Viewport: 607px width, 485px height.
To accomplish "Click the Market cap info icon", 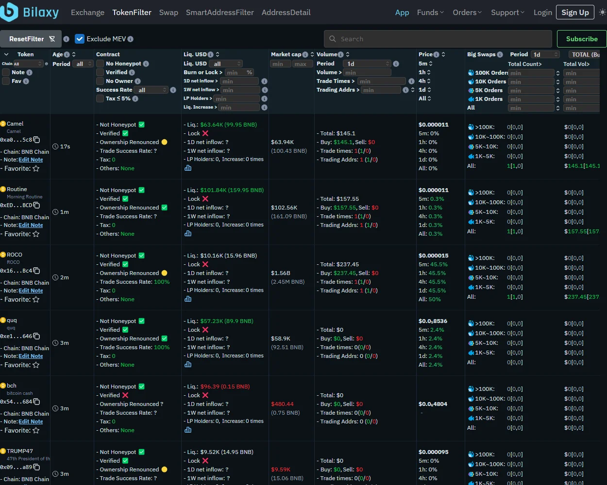I will point(305,54).
